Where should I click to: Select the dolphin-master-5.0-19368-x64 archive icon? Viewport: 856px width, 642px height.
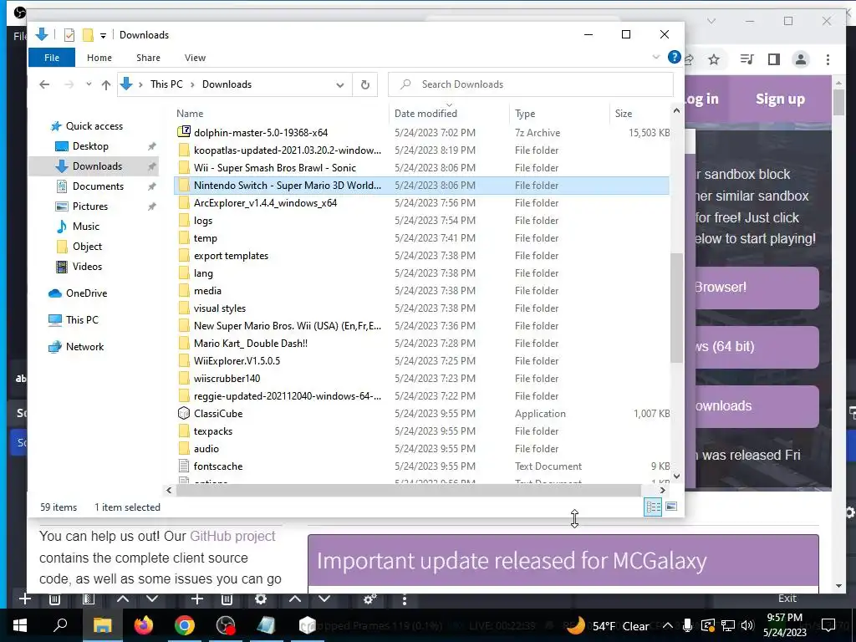184,131
